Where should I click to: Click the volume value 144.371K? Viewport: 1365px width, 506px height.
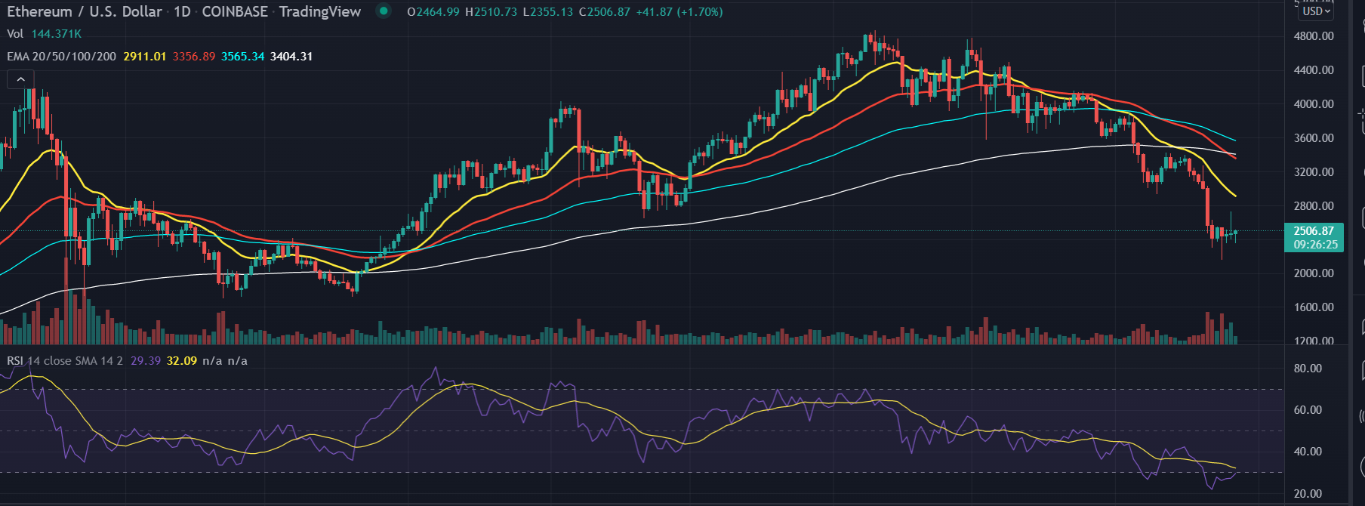[56, 34]
